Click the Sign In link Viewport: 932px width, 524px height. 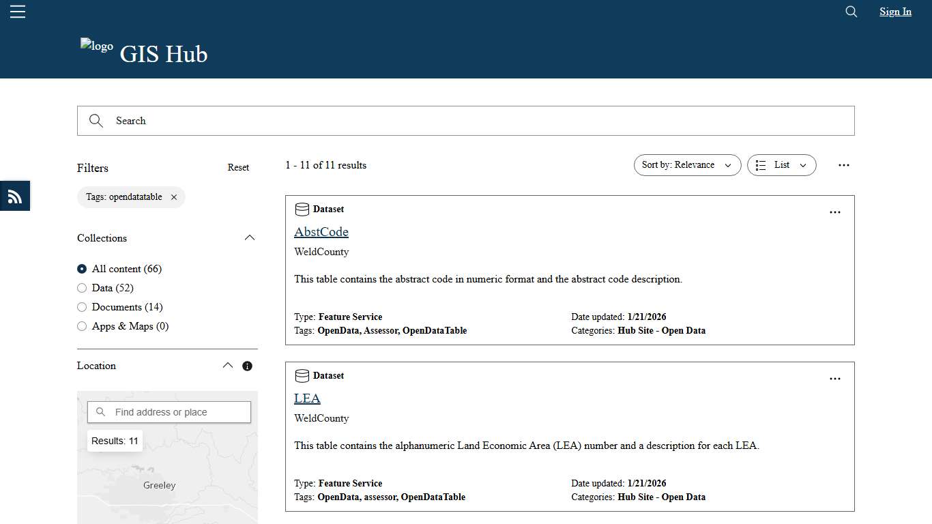tap(894, 11)
